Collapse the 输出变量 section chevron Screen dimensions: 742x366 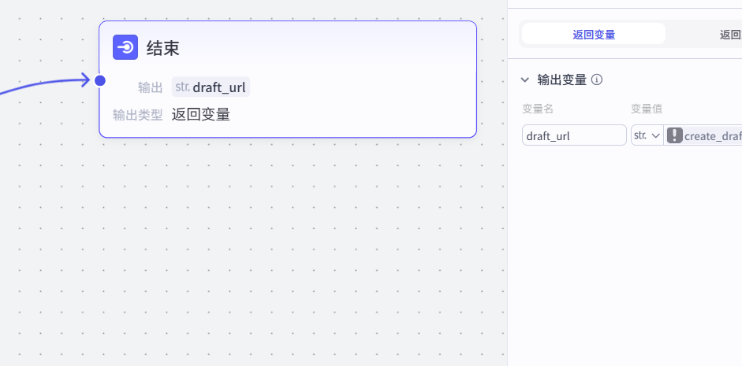(x=525, y=79)
